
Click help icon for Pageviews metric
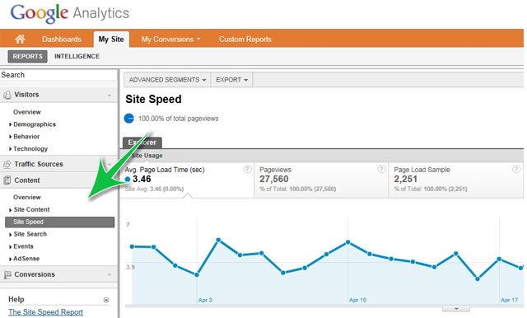pyautogui.click(x=381, y=169)
